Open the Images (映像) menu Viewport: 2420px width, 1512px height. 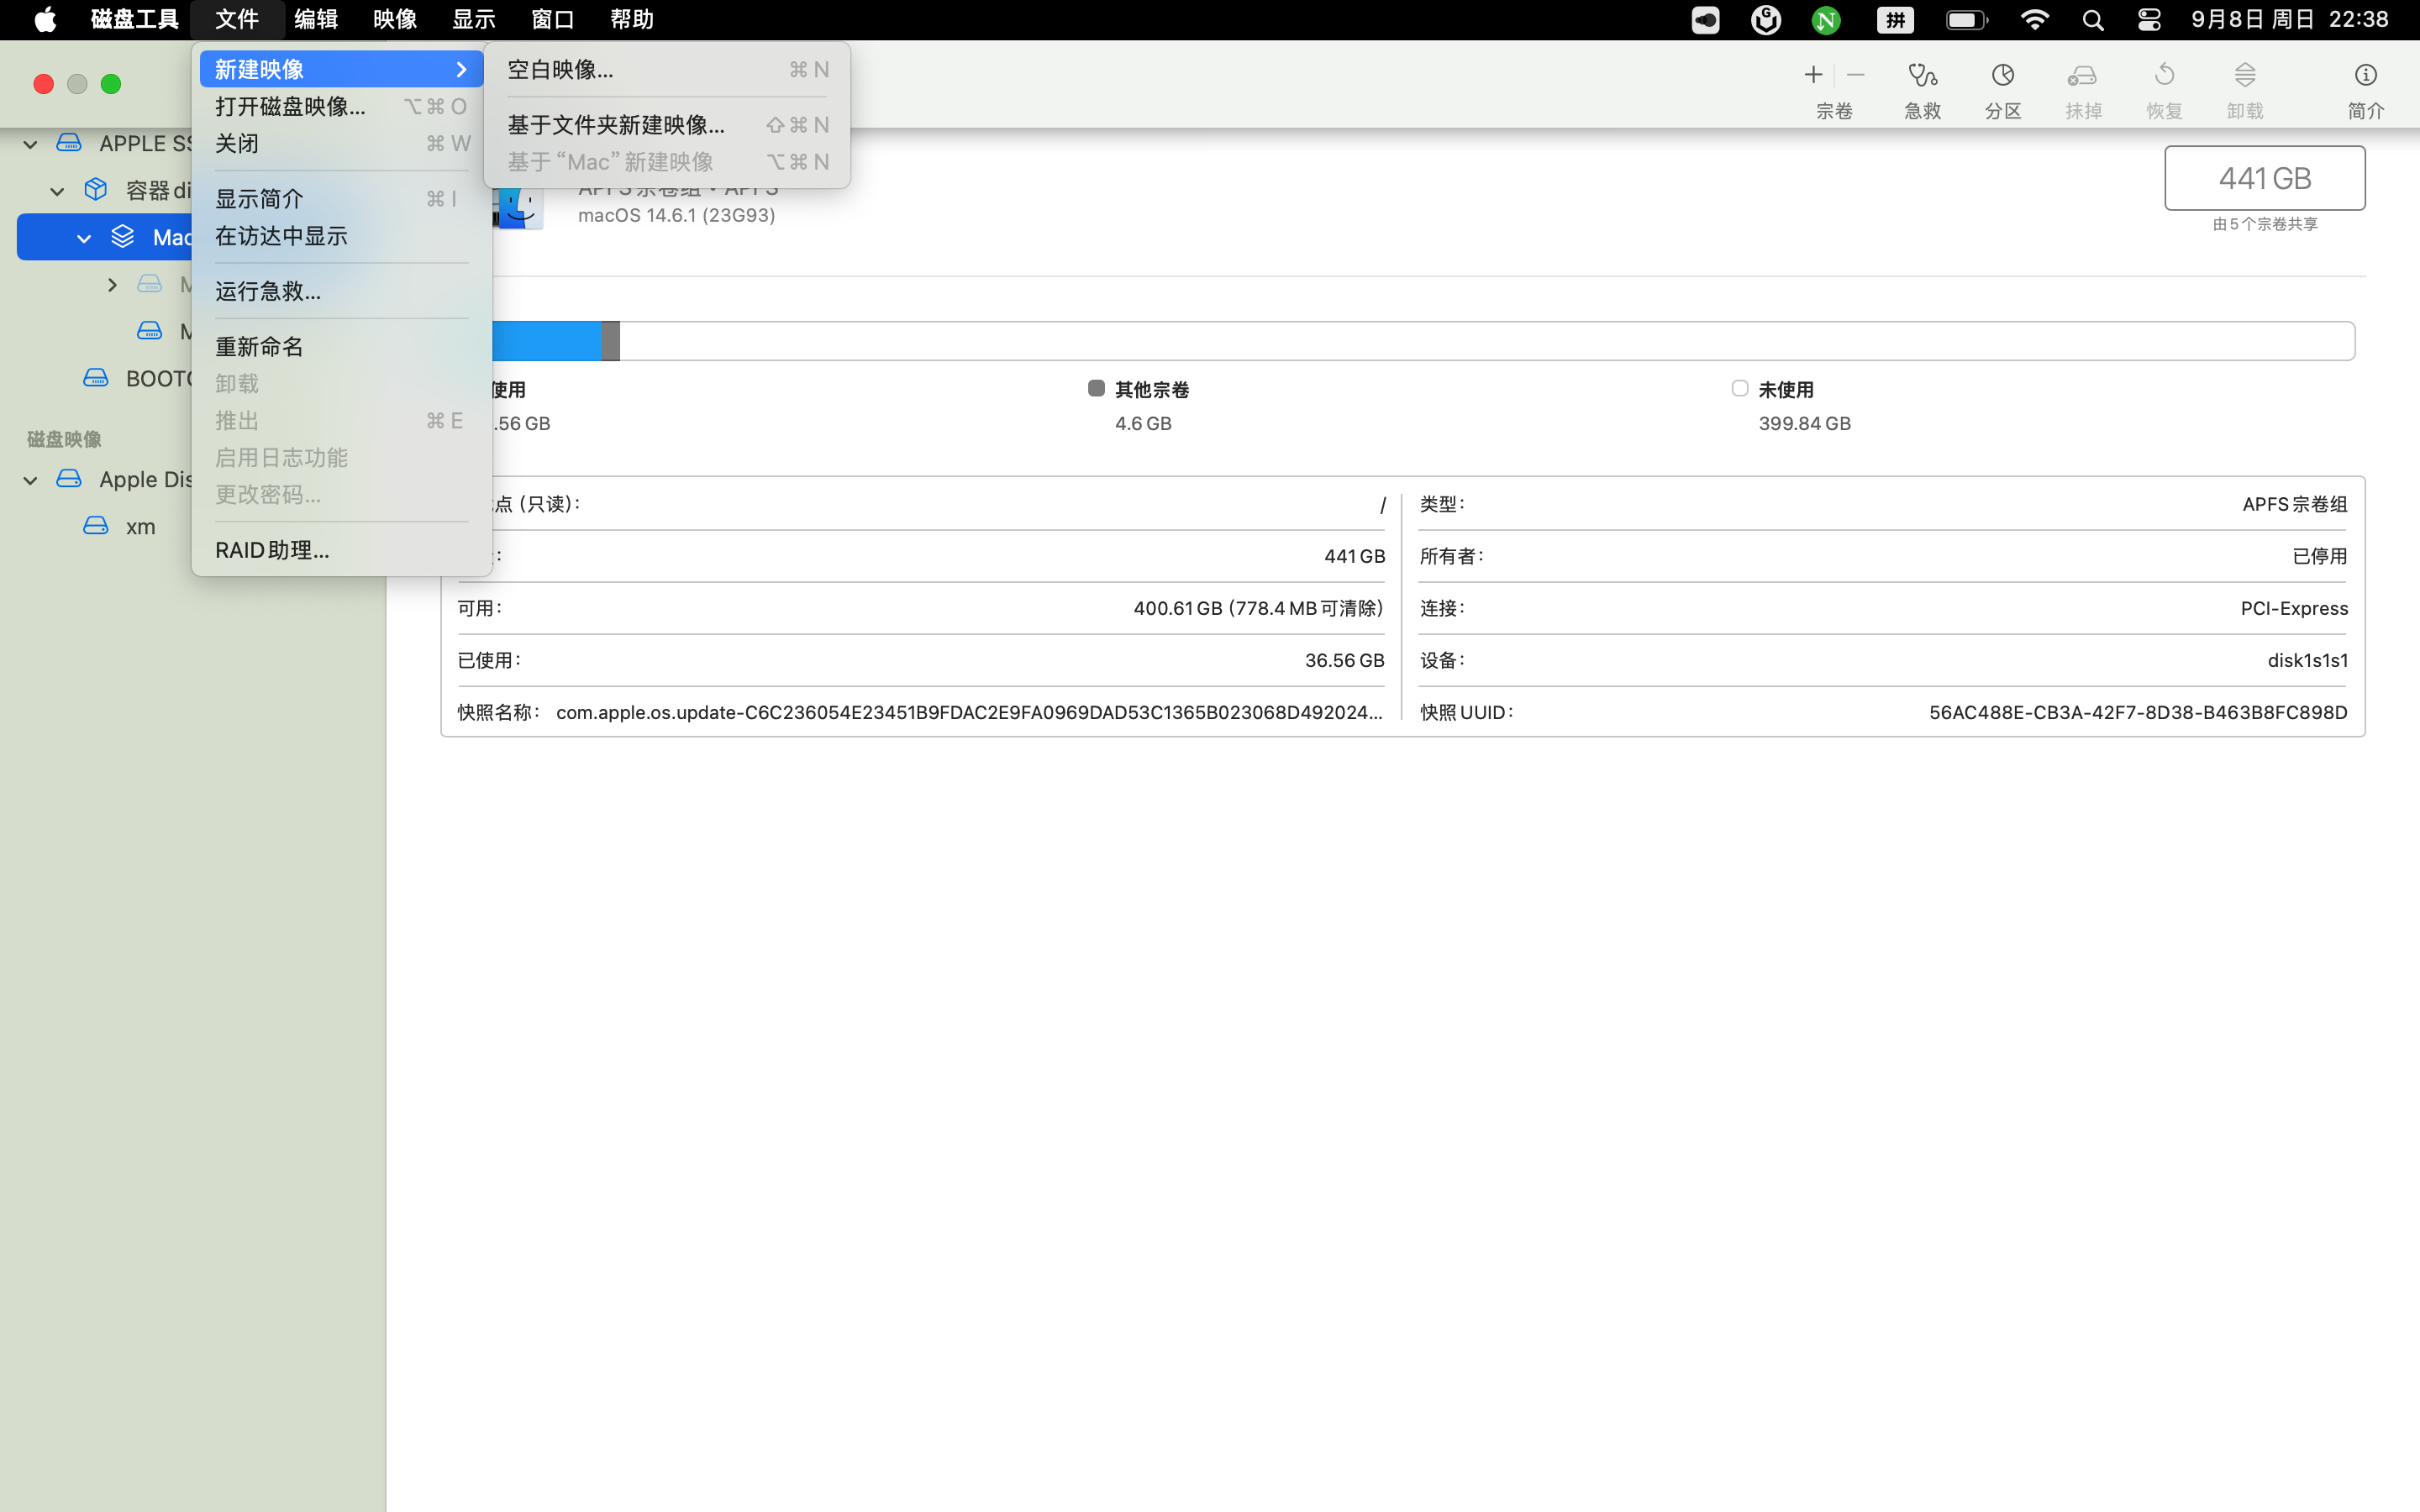395,19
